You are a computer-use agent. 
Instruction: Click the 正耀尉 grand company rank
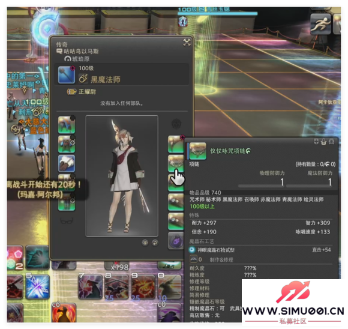87,91
